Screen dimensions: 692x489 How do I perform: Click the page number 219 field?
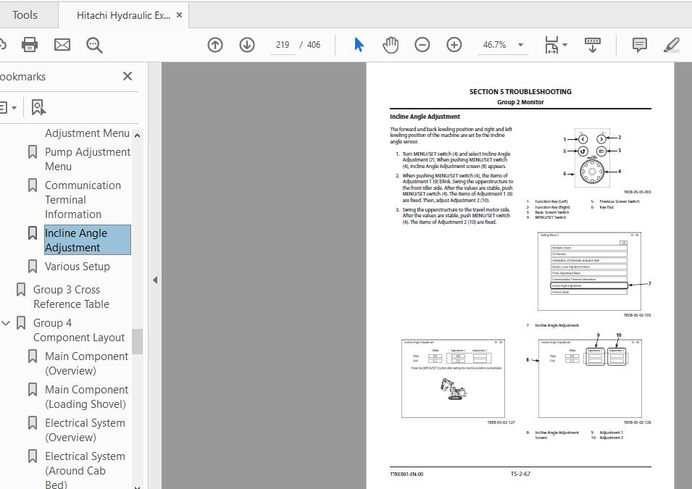tap(283, 45)
